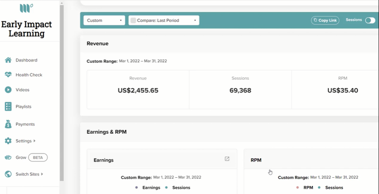The height and width of the screenshot is (194, 379).
Task: Toggle the Compare: Last Period checkbox
Action: click(133, 21)
